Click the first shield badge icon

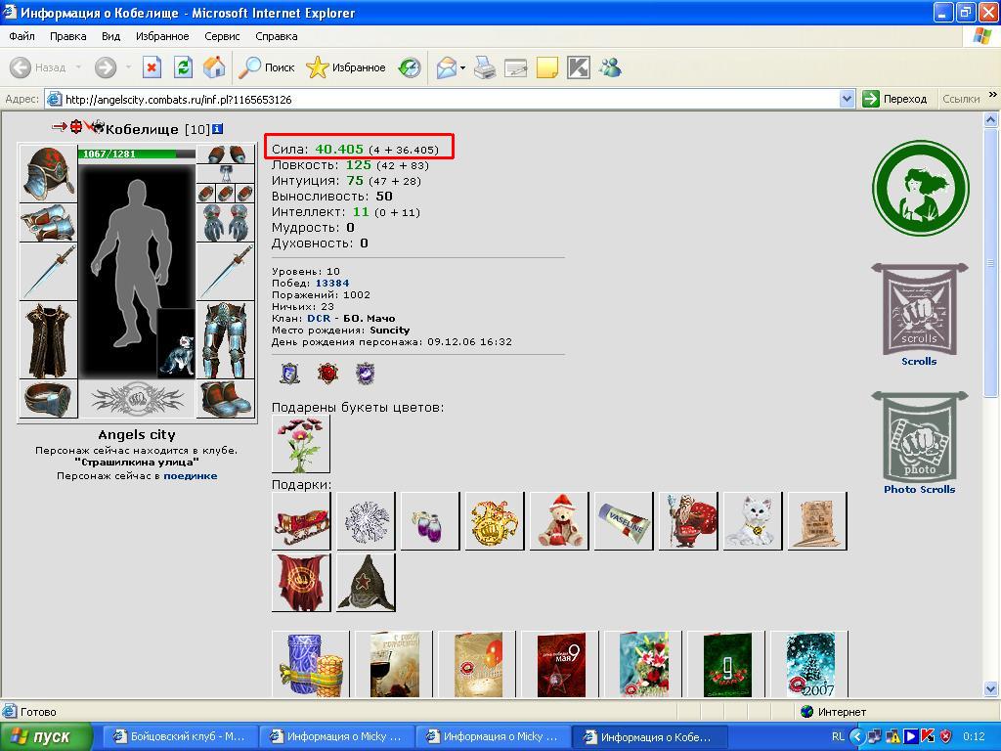tap(289, 374)
